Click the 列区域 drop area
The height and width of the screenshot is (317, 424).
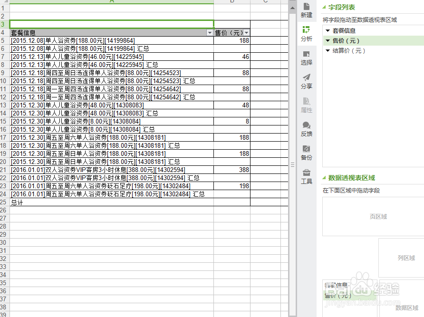[x=402, y=258]
